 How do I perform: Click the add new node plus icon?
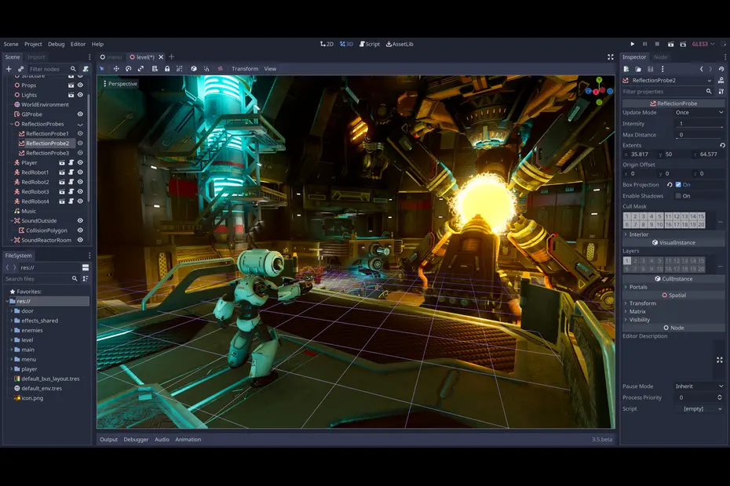click(9, 69)
